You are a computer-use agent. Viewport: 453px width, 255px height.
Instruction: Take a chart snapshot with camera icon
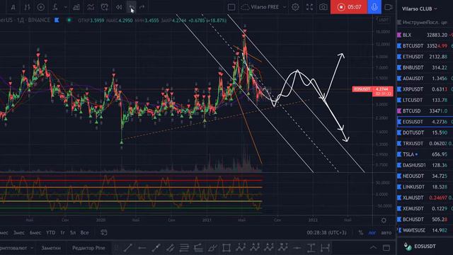pos(323,7)
